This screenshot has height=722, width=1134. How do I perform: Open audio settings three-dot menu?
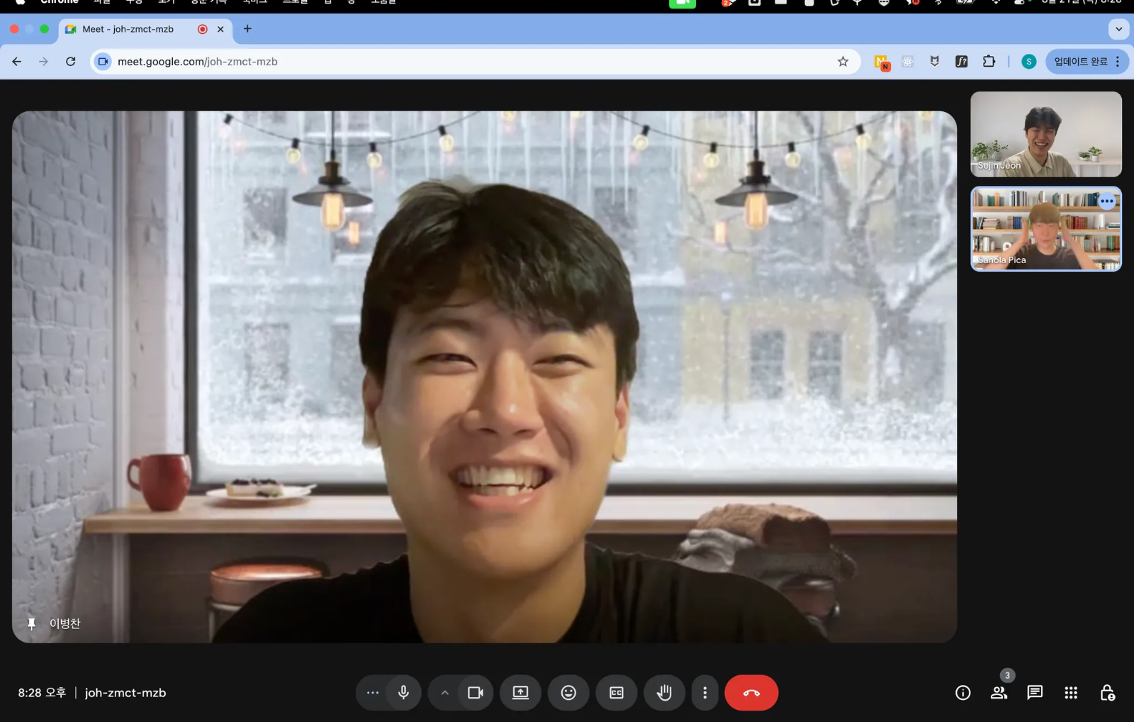point(372,692)
